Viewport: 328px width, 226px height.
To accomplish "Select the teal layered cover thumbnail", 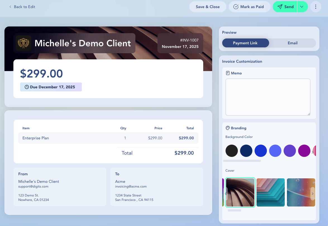I will coord(270,193).
